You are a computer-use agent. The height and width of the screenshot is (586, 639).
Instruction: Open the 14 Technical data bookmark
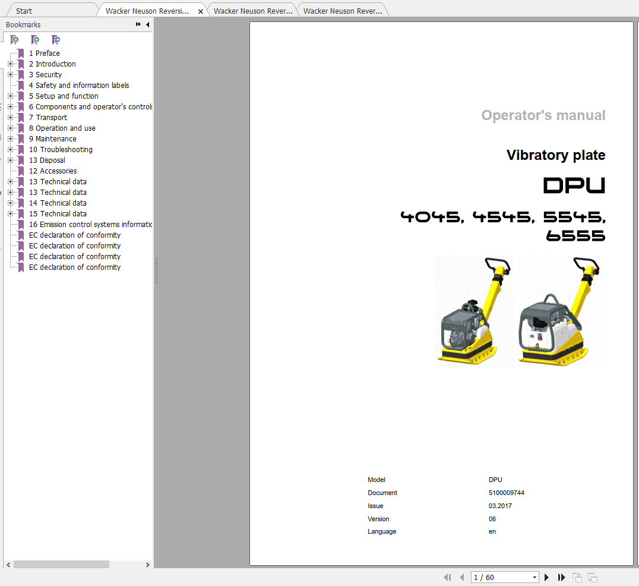coord(58,203)
